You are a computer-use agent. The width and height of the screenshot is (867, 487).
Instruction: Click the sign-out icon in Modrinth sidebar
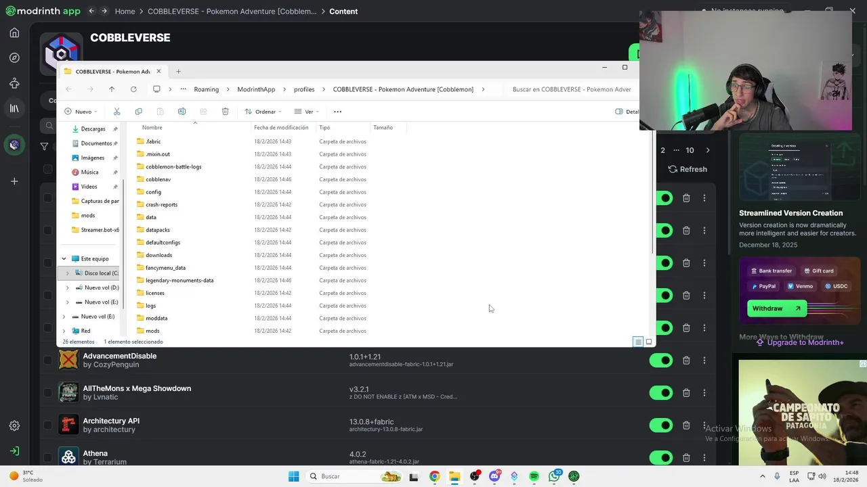[14, 450]
